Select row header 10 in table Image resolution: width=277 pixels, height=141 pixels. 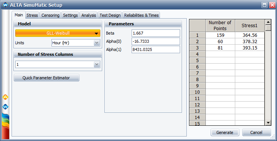pos(197,92)
